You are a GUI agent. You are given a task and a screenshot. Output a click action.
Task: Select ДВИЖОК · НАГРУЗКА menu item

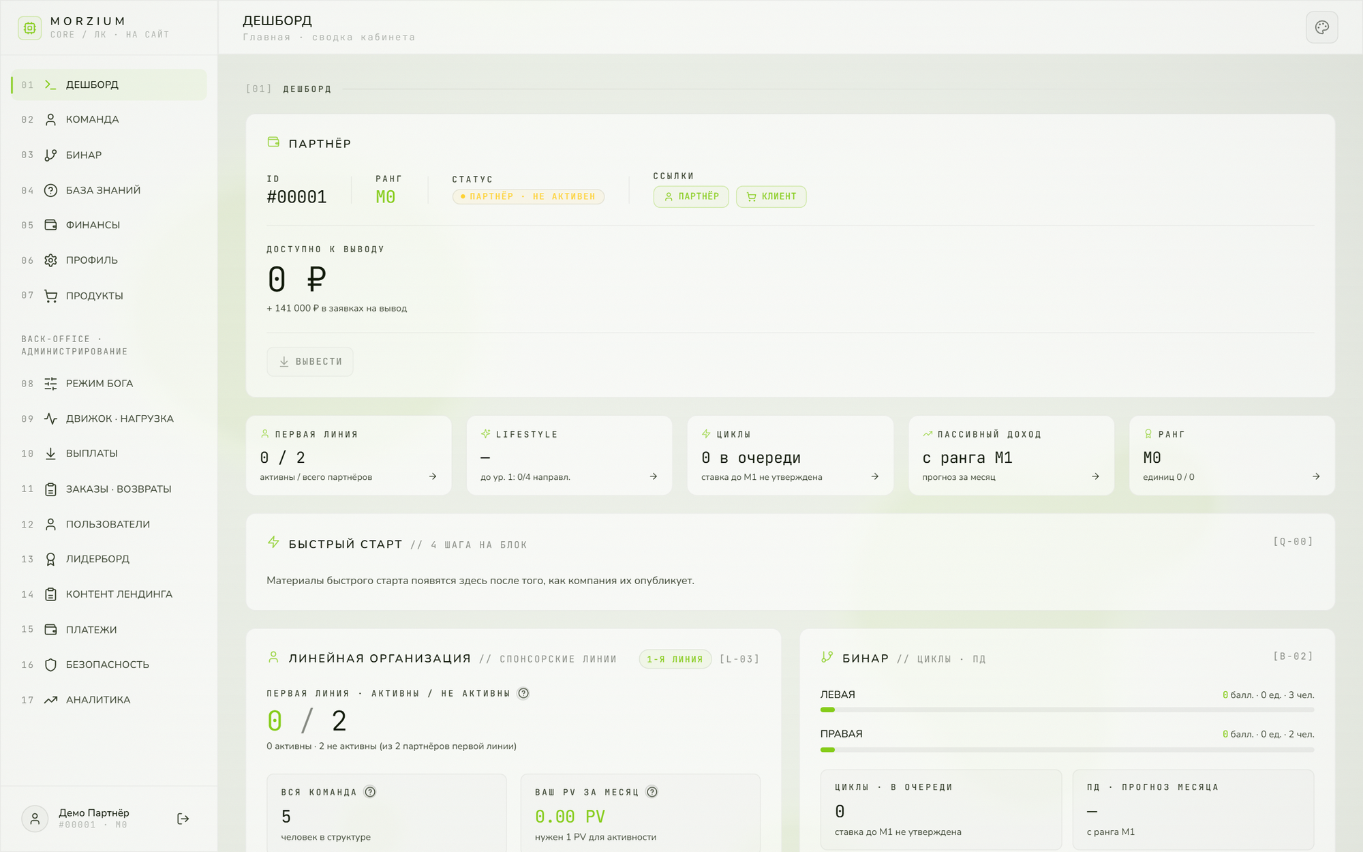click(x=109, y=419)
